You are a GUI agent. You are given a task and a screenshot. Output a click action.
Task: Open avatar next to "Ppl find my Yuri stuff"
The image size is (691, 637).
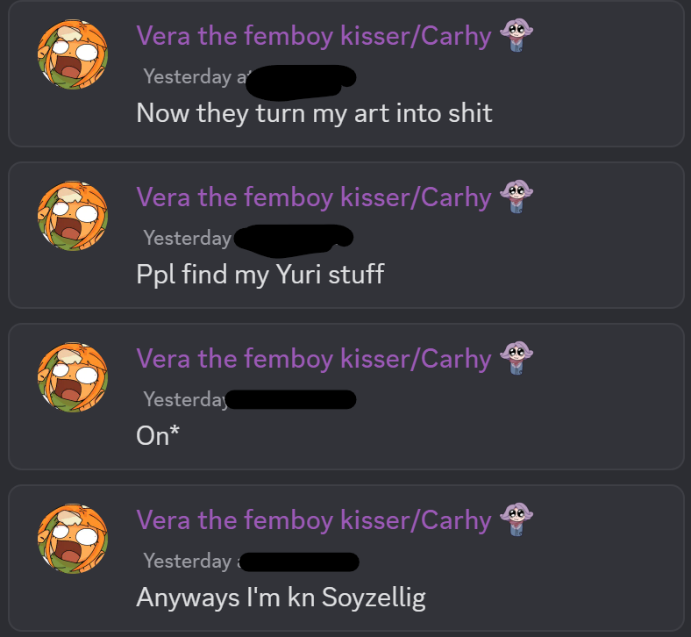tap(72, 216)
